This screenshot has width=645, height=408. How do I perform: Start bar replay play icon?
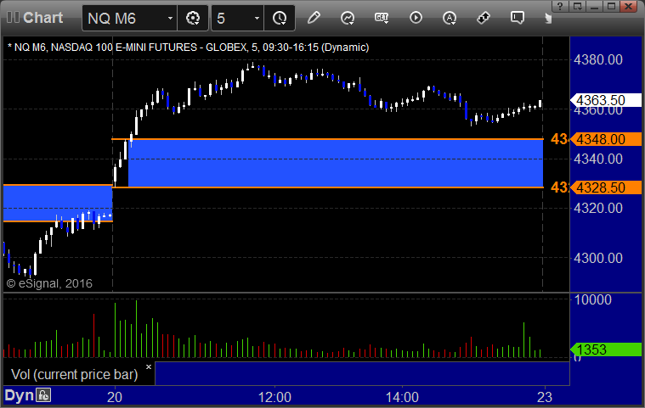coord(416,18)
